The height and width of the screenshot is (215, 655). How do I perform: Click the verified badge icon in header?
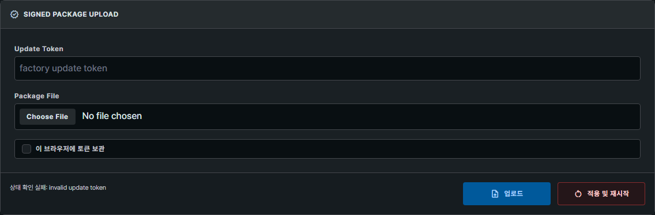coord(14,14)
